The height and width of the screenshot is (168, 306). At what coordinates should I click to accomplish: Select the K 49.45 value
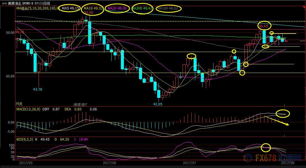[42, 139]
